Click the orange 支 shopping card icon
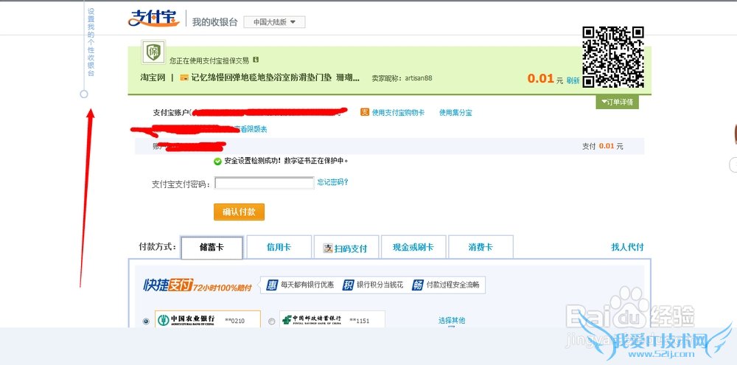The height and width of the screenshot is (365, 737). [365, 112]
